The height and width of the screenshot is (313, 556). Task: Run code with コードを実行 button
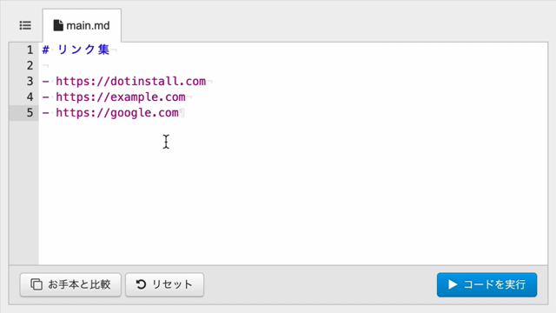pyautogui.click(x=486, y=284)
